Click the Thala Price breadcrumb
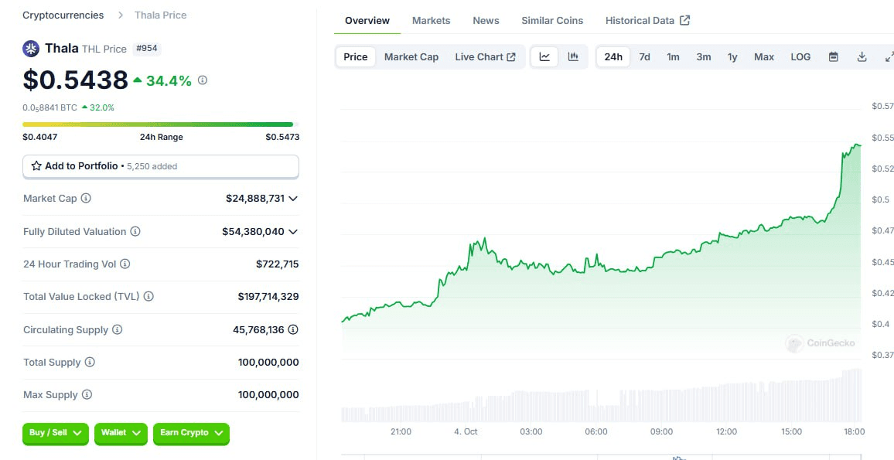The image size is (894, 460). (x=160, y=15)
